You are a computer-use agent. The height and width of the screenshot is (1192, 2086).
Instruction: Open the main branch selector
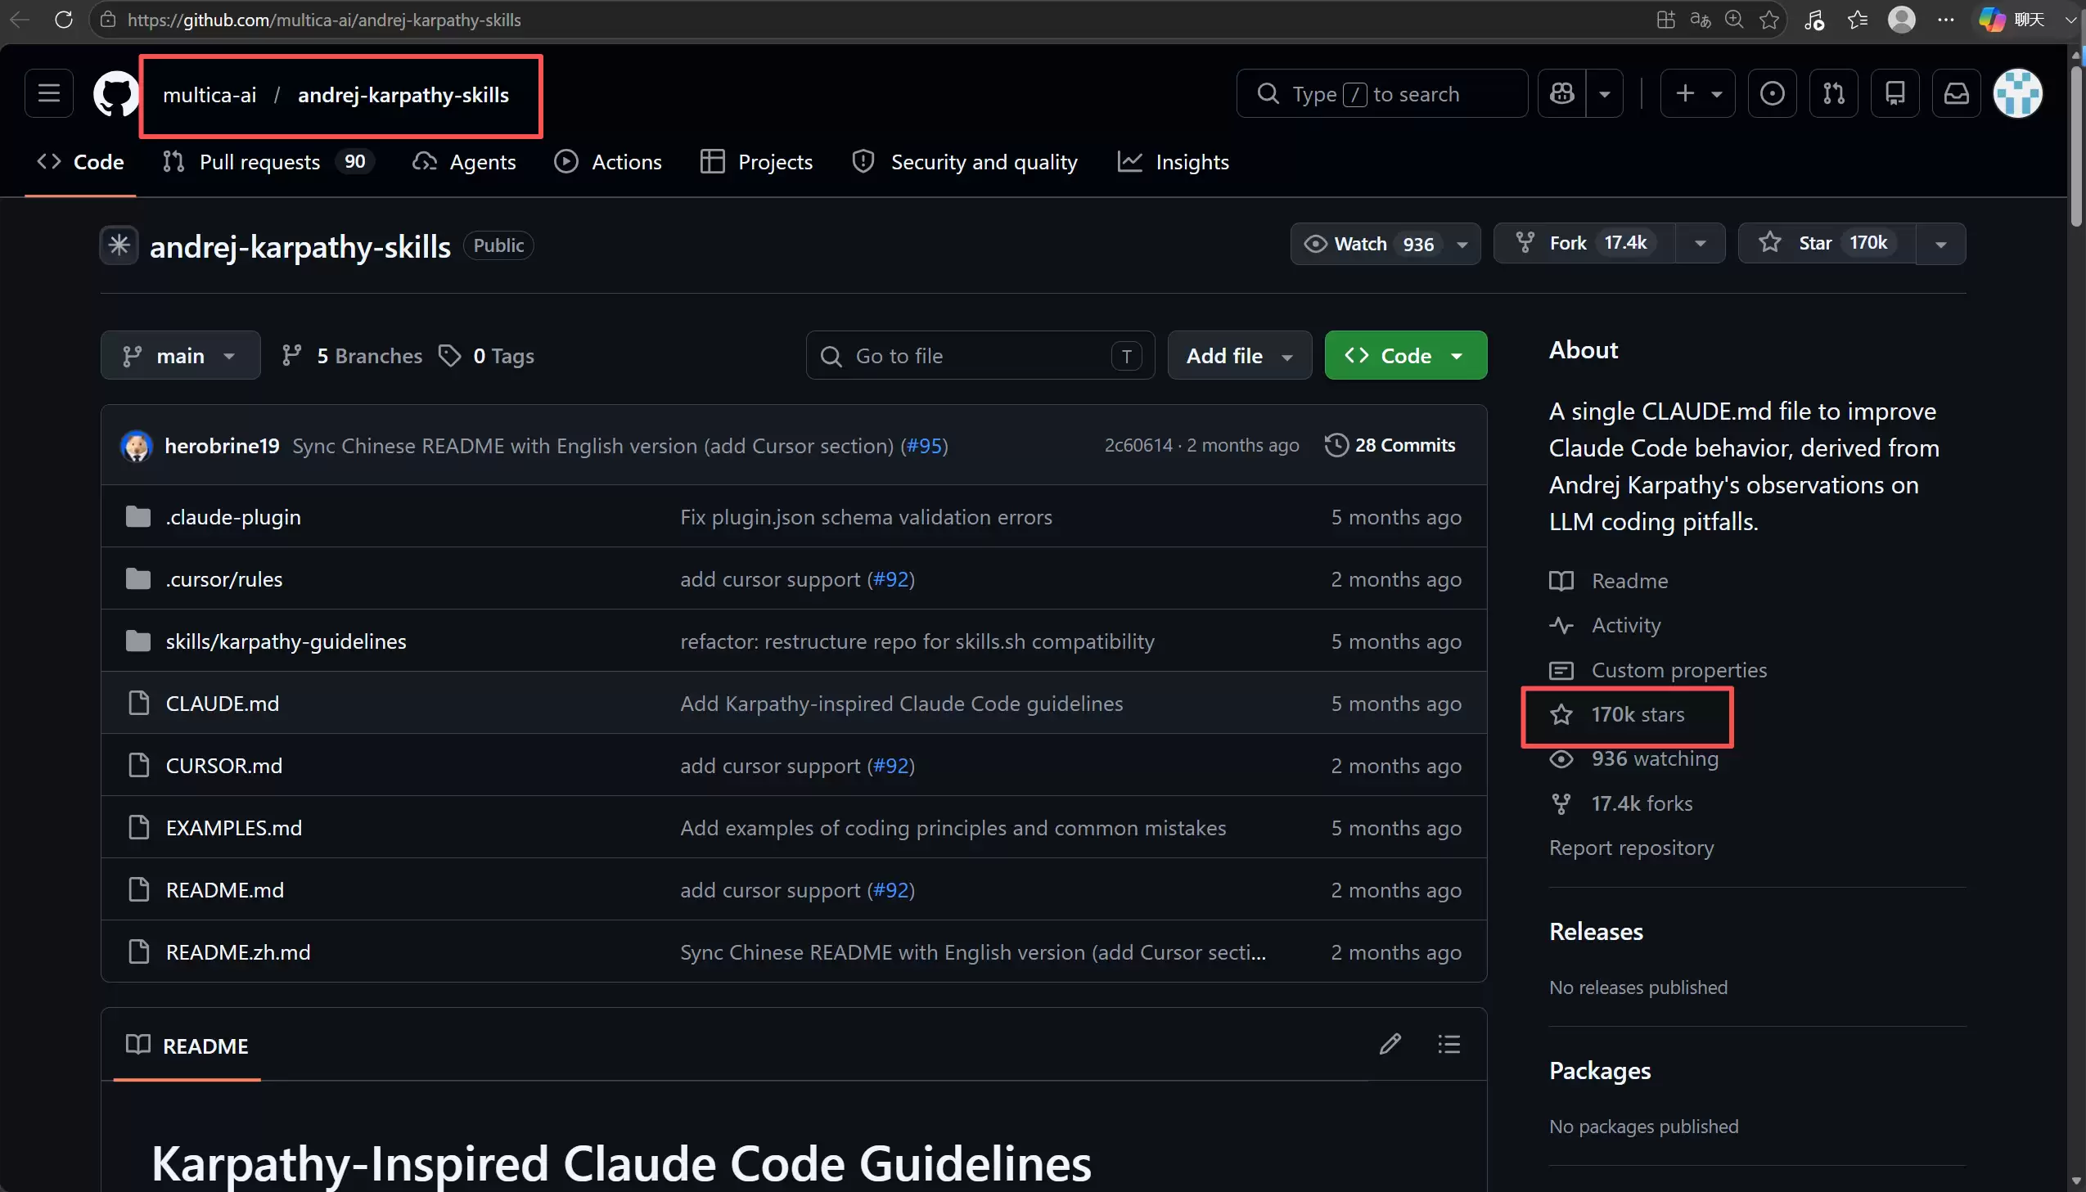pos(180,355)
